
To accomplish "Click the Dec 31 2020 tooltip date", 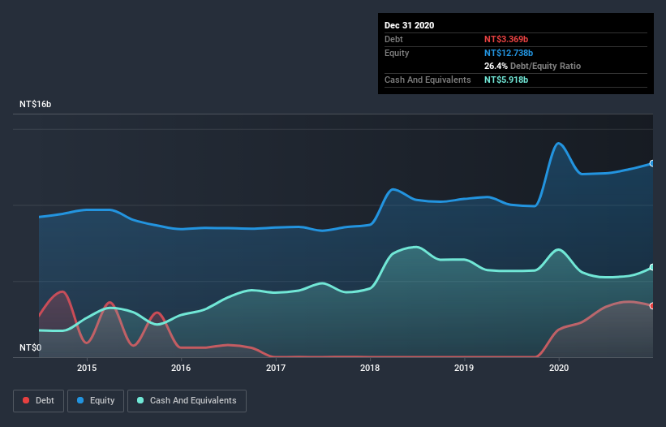I will point(410,25).
